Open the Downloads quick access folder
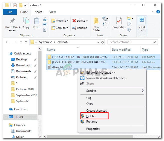 click(x=21, y=65)
